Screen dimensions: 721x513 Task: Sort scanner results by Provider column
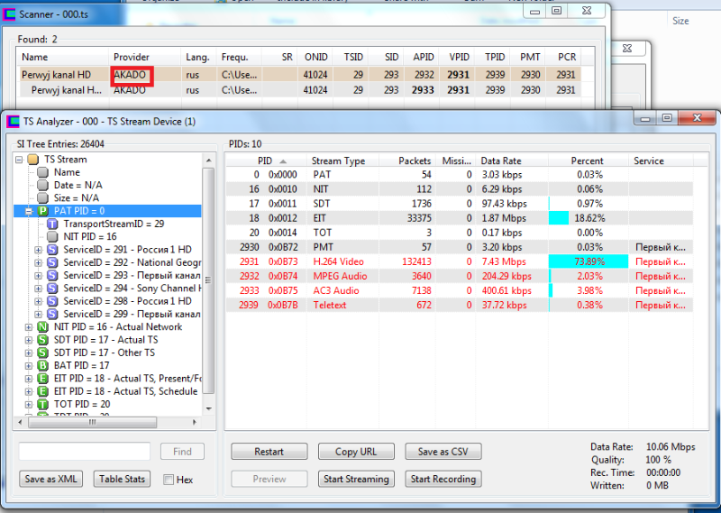coord(132,57)
